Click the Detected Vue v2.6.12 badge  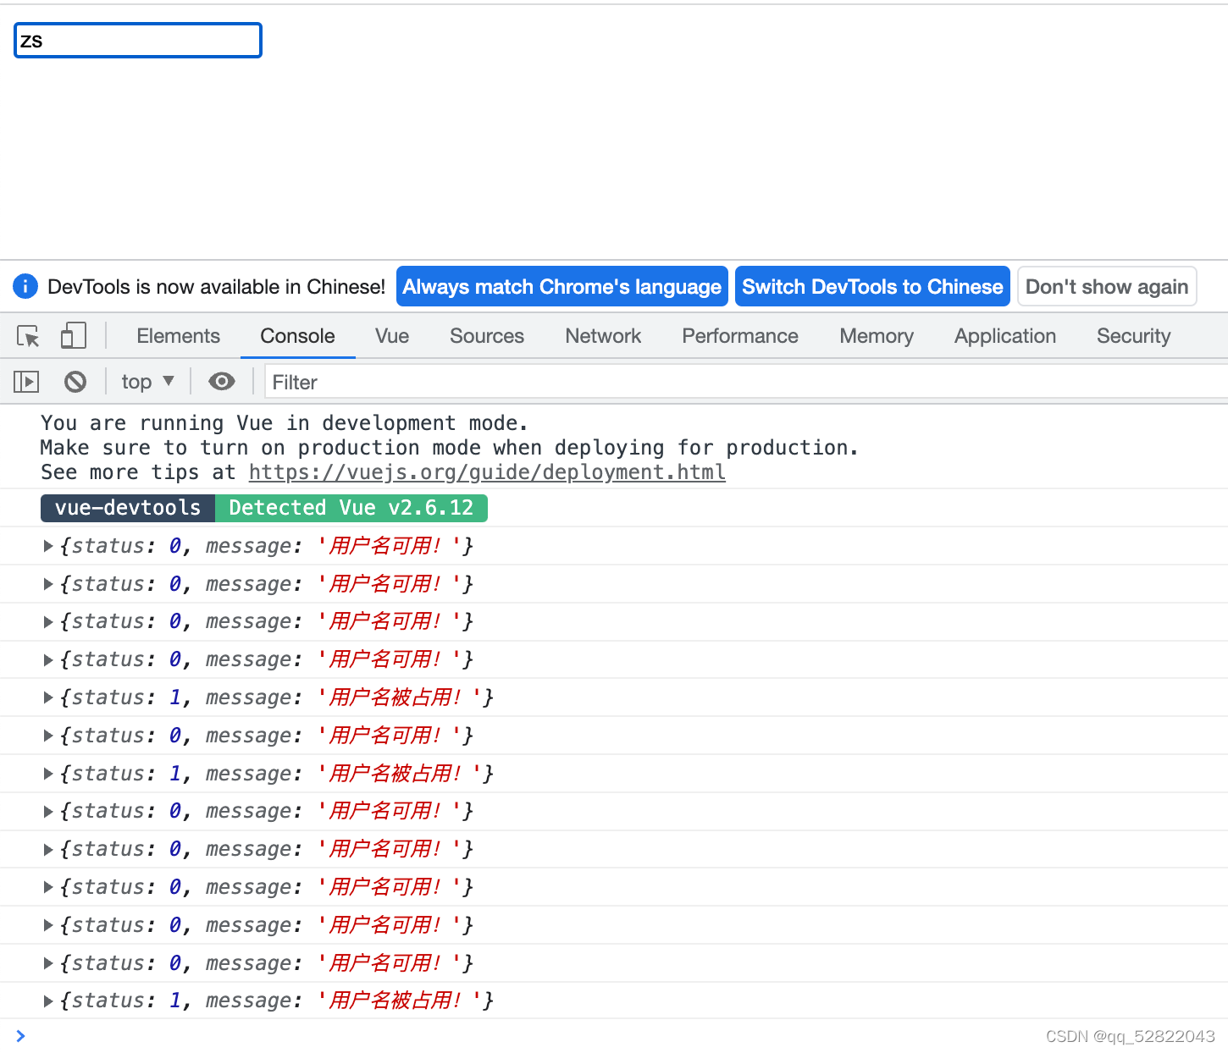point(352,507)
